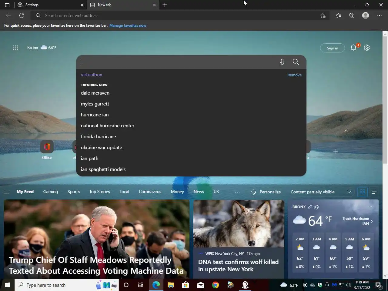Select the Money feed tab
Image resolution: width=388 pixels, height=291 pixels.
[x=177, y=192]
